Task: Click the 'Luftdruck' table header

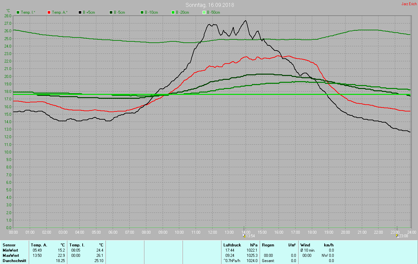Action: point(232,245)
